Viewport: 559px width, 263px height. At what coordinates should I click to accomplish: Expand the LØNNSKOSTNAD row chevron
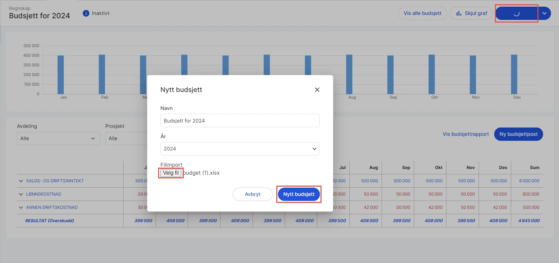coord(21,194)
